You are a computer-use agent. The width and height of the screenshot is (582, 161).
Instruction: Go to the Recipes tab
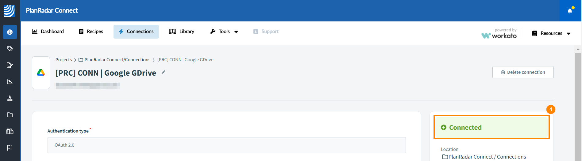coord(91,32)
